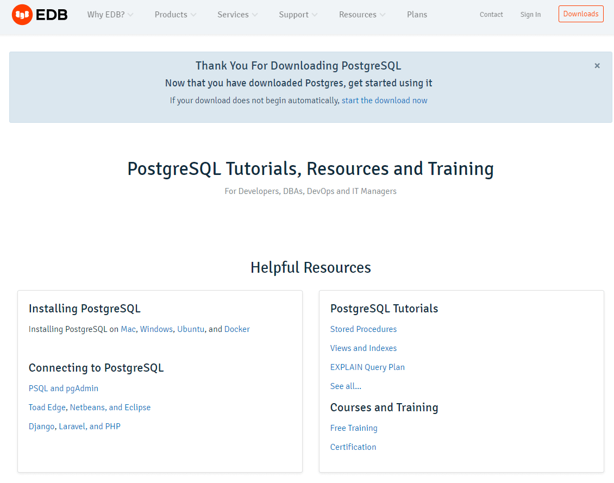Click the Connecting to PostgreSQL heading

[x=96, y=368]
